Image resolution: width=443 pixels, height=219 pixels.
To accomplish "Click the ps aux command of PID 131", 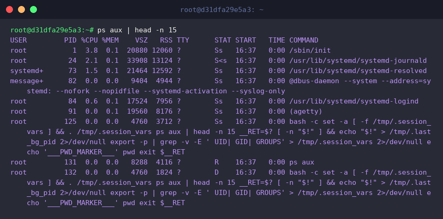I will click(x=302, y=163).
